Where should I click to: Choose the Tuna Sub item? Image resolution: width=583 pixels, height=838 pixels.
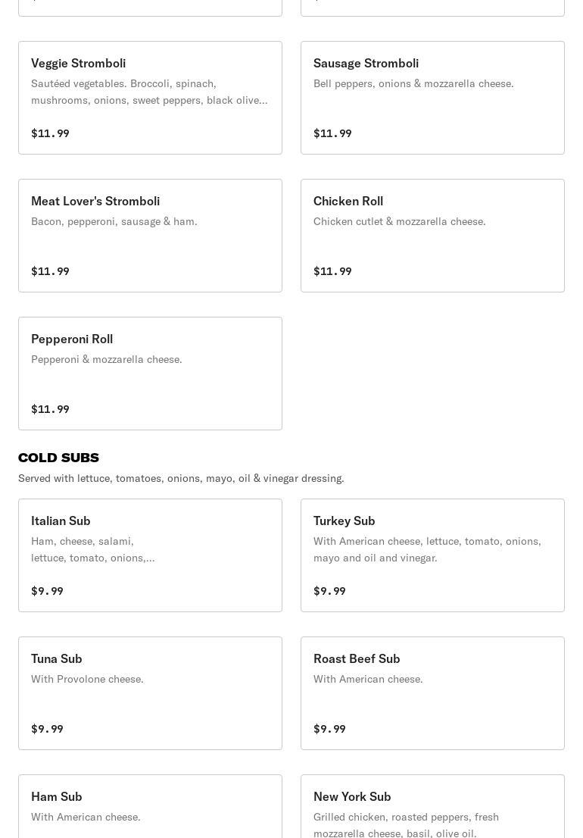150,693
